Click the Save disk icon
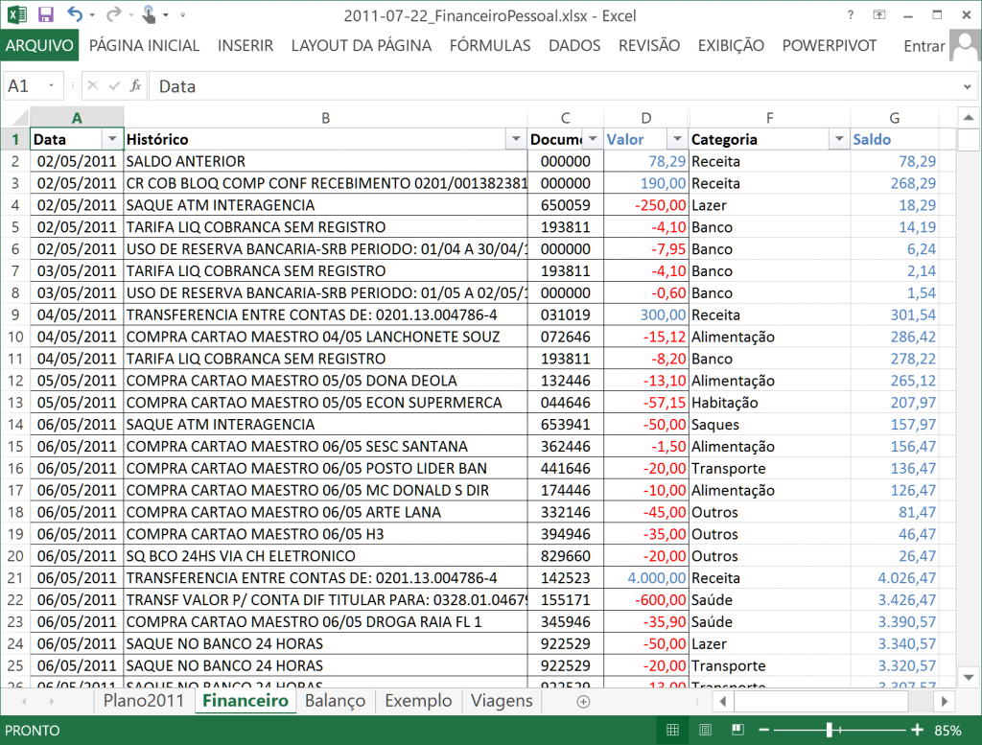The width and height of the screenshot is (982, 745). tap(46, 14)
